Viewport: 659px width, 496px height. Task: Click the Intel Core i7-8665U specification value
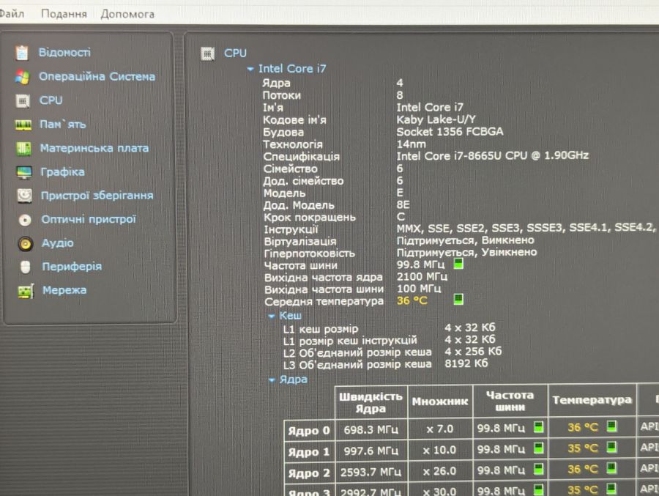click(x=493, y=155)
